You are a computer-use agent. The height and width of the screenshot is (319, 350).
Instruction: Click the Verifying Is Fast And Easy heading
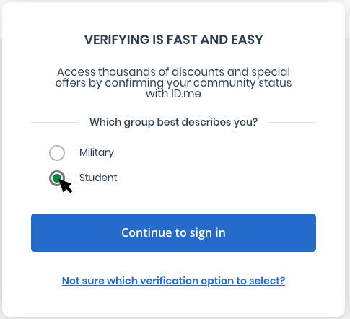click(173, 40)
